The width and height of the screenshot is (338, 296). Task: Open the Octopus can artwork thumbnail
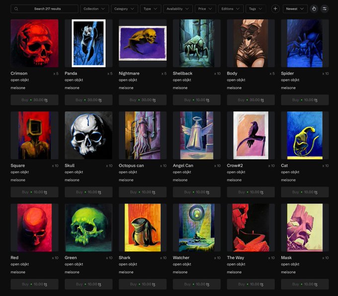point(143,135)
